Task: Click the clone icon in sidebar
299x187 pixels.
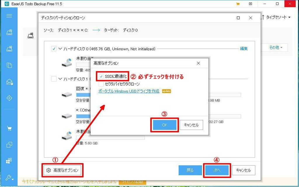Action: (x=9, y=145)
